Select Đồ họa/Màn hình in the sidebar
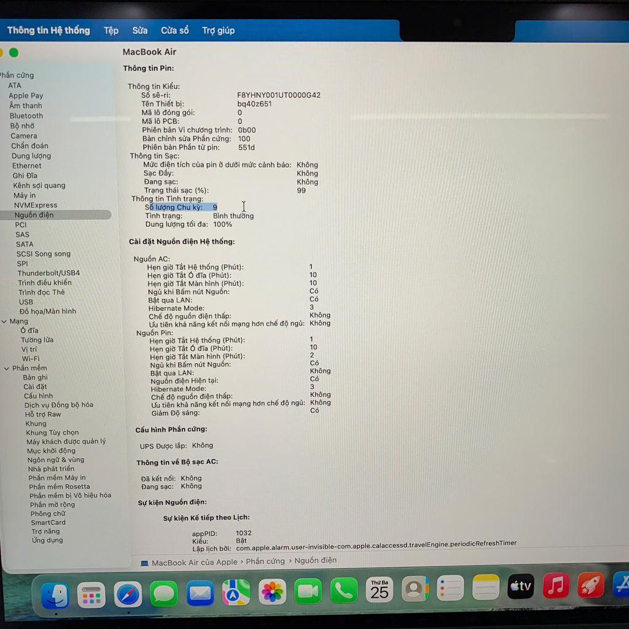 (48, 311)
